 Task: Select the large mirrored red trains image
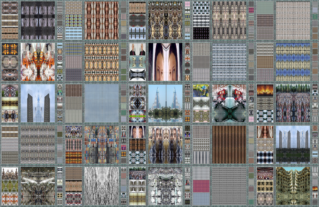(229, 103)
